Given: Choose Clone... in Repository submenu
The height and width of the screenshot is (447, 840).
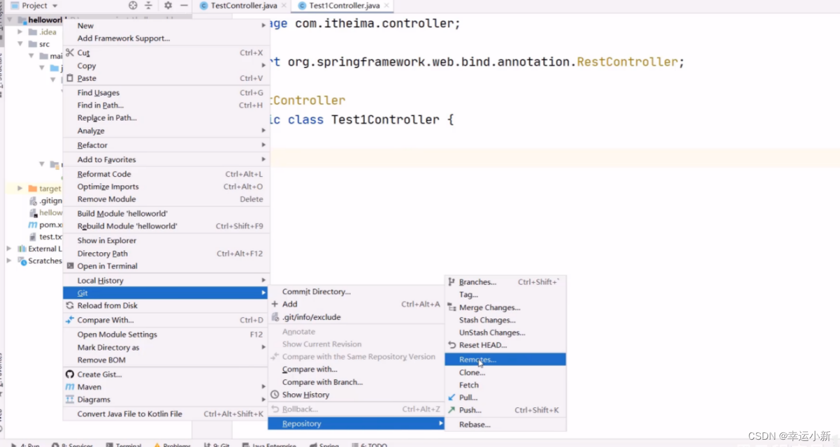Looking at the screenshot, I should tap(505, 372).
